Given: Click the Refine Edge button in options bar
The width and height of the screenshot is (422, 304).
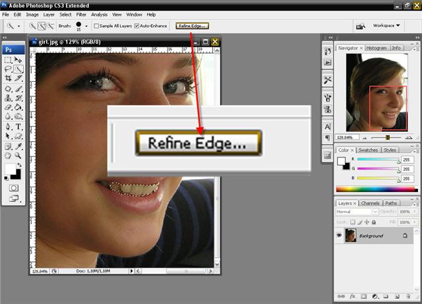Looking at the screenshot, I should [x=192, y=26].
